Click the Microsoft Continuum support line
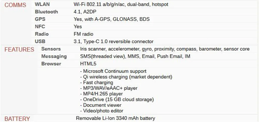 pos(113,71)
